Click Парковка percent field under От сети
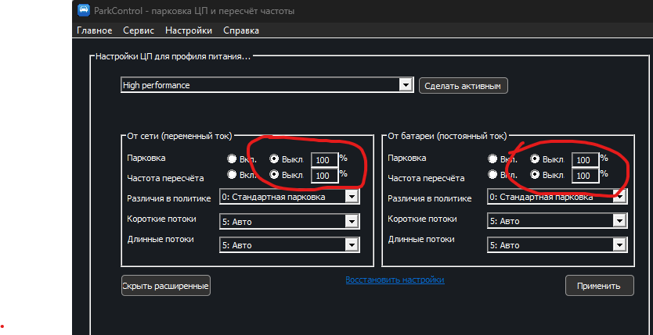653x335 pixels. coord(324,160)
